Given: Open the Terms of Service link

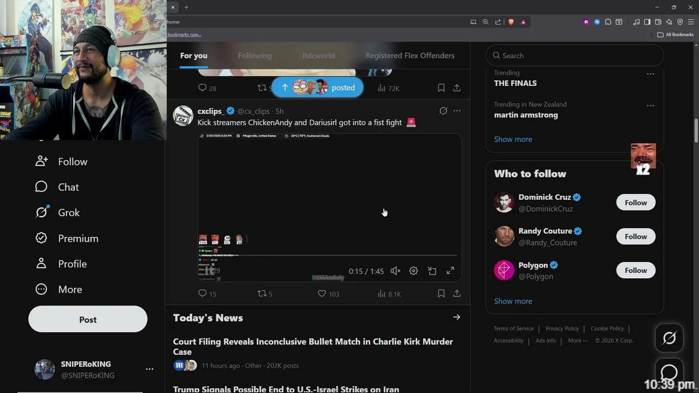Looking at the screenshot, I should tap(514, 329).
